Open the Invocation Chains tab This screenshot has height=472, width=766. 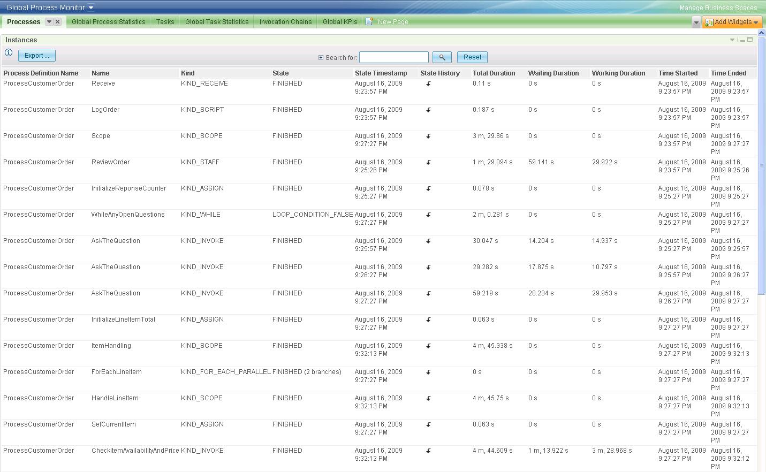285,22
